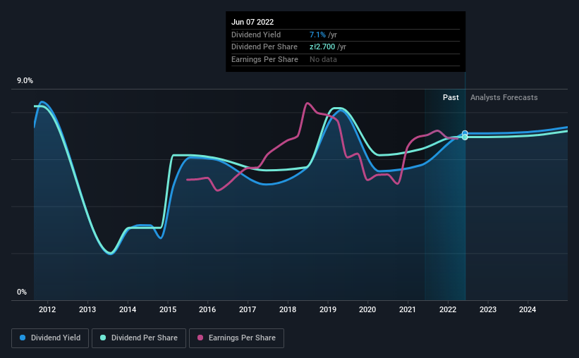
Task: Click the 0% y-axis label
Action: [x=22, y=292]
